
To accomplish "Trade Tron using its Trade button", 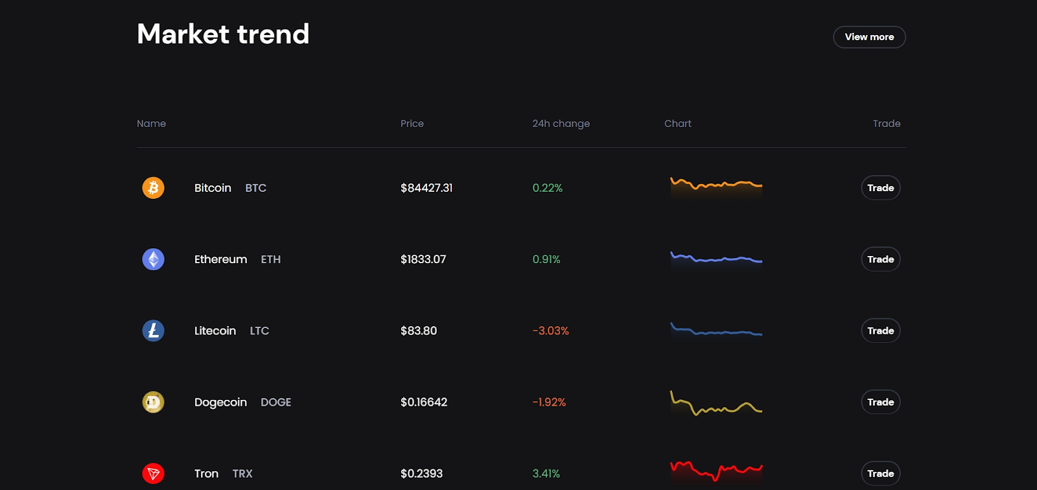I will (880, 473).
